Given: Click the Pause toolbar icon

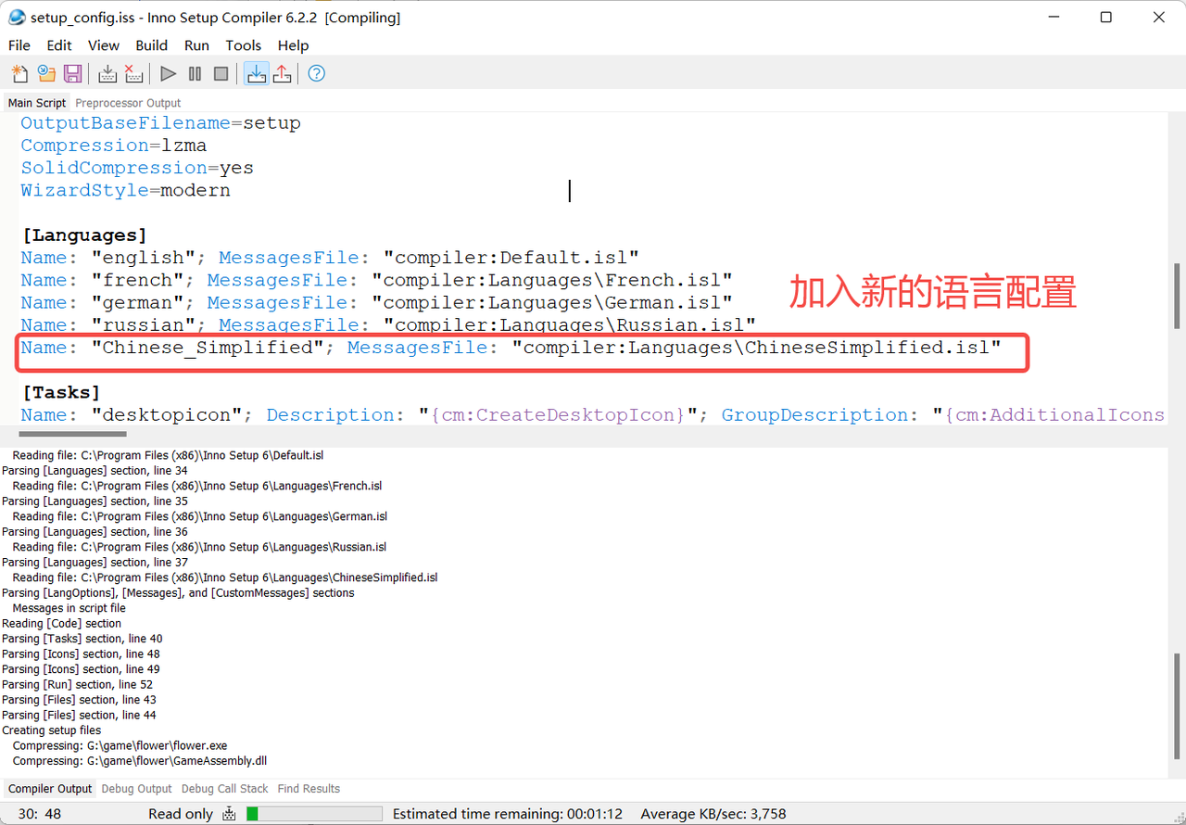Looking at the screenshot, I should (195, 73).
